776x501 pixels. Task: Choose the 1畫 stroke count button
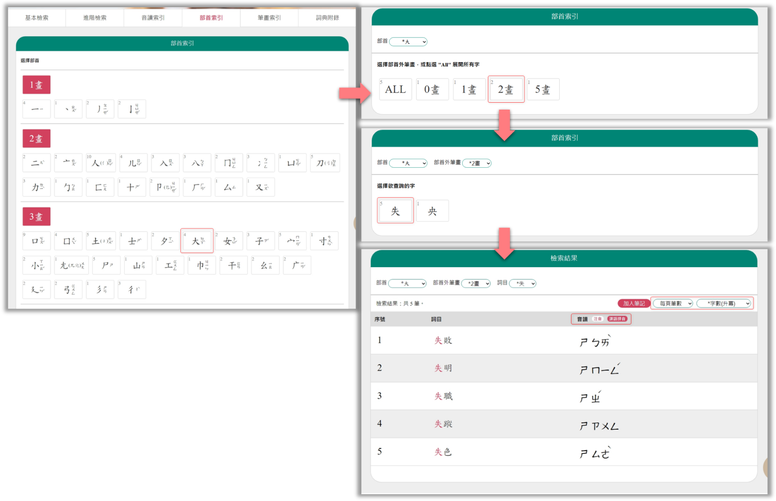469,89
